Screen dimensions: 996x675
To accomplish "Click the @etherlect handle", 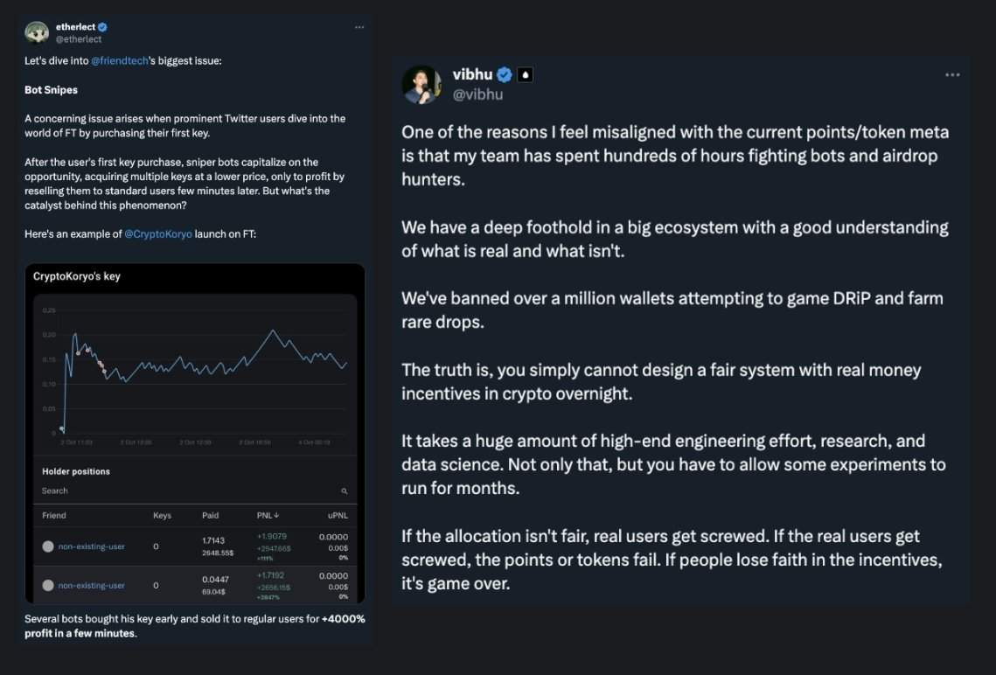I will (x=79, y=39).
